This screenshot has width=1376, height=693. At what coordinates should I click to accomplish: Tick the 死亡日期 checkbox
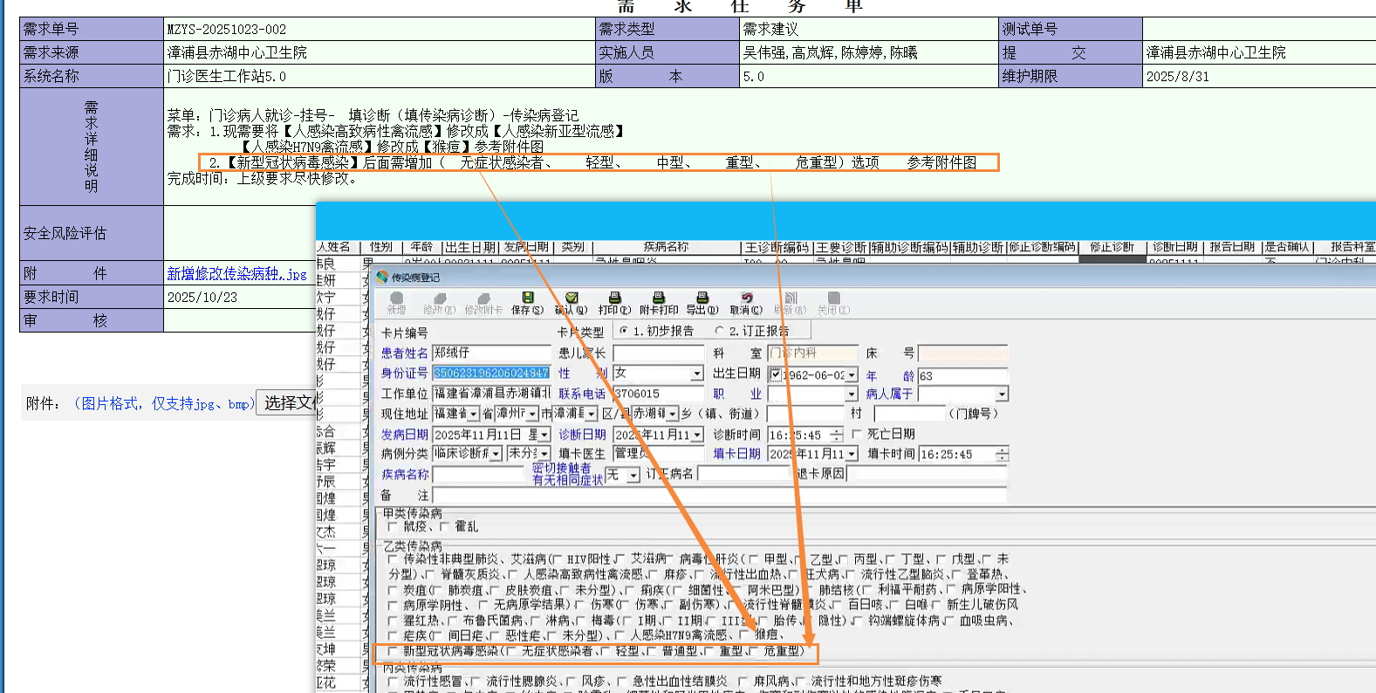point(856,434)
